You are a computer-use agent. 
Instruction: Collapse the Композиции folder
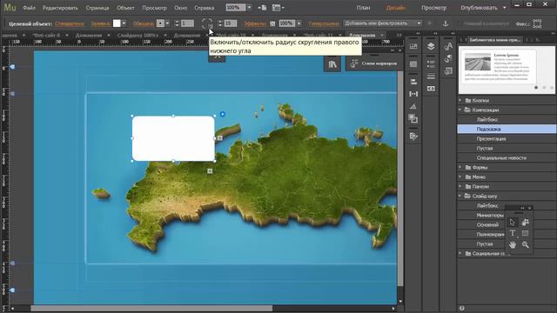460,110
